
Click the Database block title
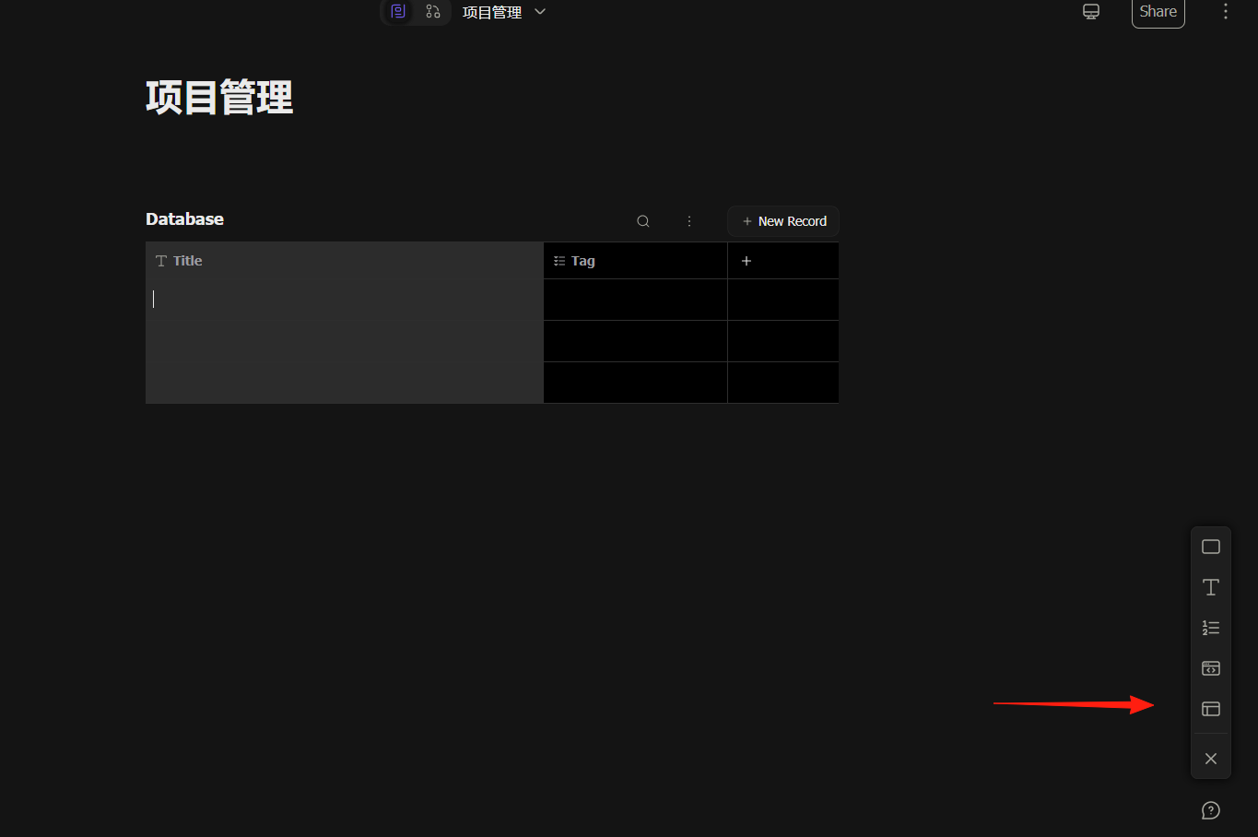tap(184, 219)
